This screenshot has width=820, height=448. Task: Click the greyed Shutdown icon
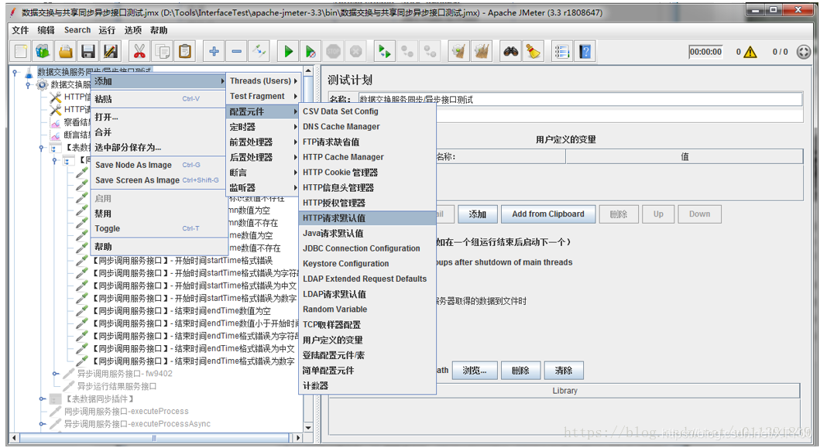[x=356, y=51]
